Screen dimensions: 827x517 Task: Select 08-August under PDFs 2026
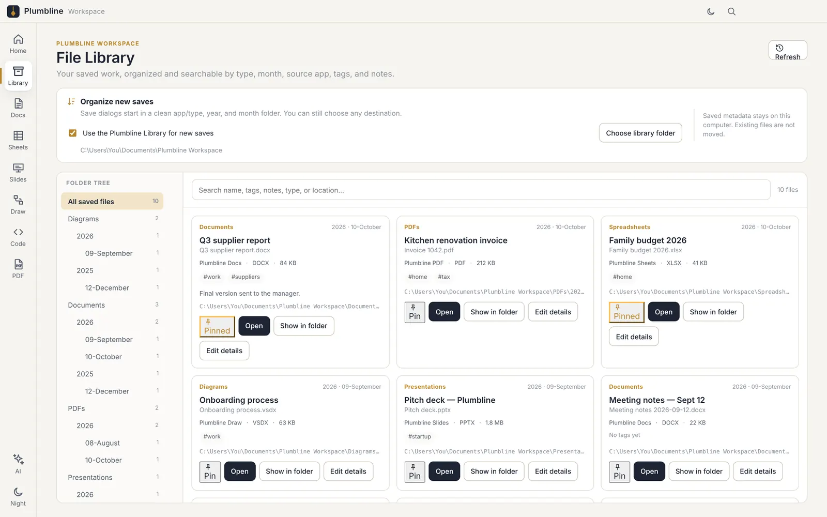[x=112, y=443]
